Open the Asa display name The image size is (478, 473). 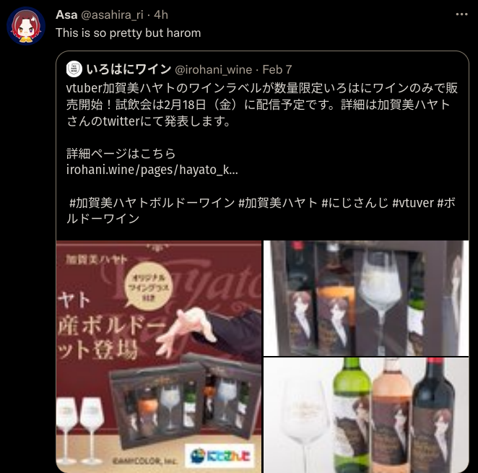(x=66, y=14)
